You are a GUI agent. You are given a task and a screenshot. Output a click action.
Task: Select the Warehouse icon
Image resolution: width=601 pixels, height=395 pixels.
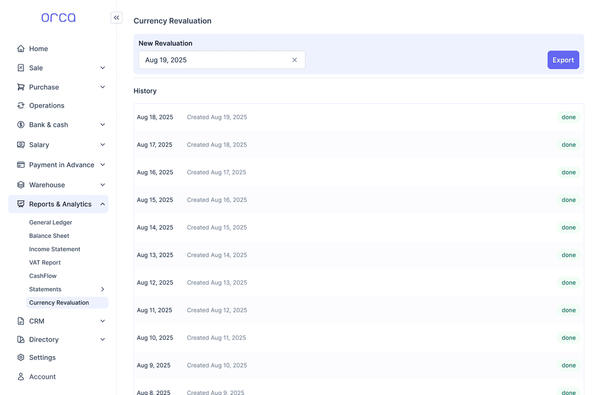21,184
